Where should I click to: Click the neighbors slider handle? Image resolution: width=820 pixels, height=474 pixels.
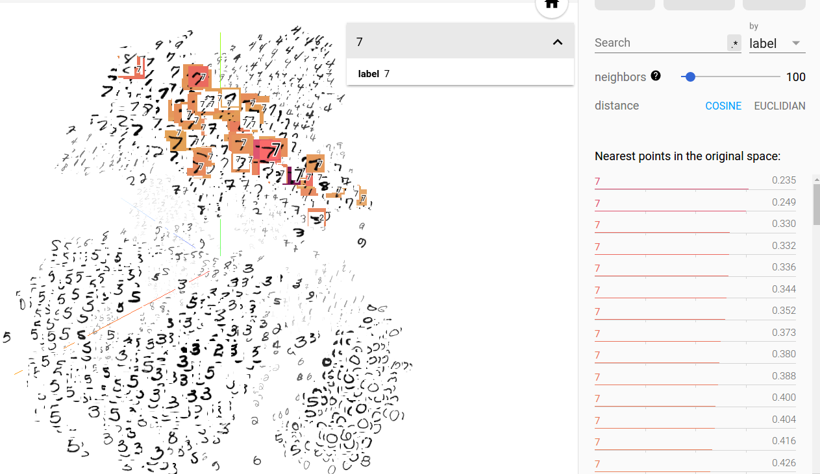[x=690, y=77]
